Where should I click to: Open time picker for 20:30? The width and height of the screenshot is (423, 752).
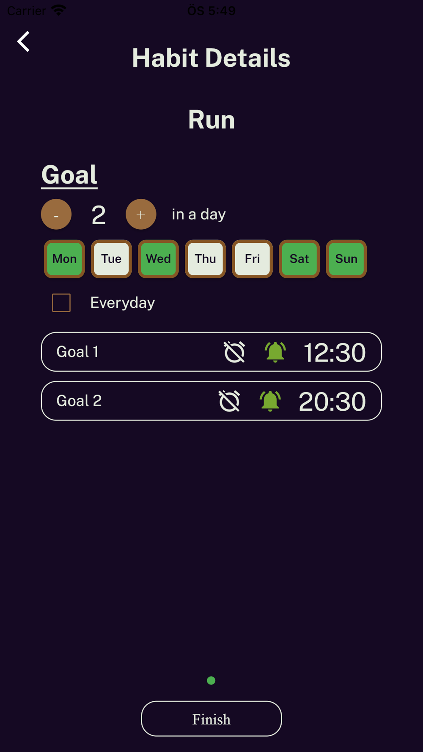click(x=332, y=401)
